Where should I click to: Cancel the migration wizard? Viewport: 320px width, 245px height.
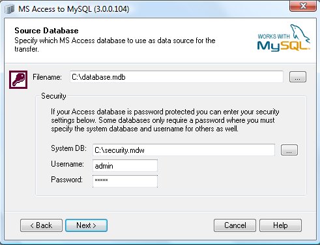click(235, 225)
